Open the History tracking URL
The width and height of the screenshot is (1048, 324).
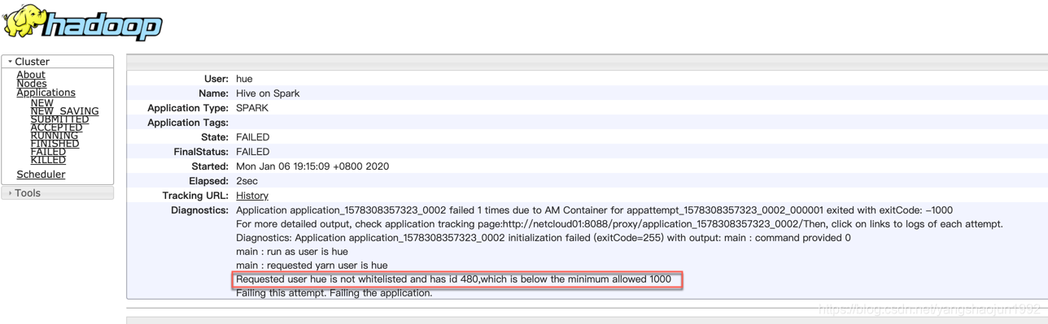pos(252,196)
